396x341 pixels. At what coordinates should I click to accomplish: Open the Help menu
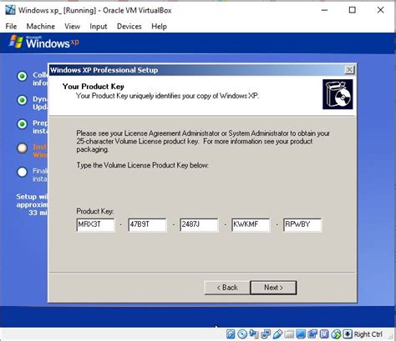pyautogui.click(x=159, y=27)
